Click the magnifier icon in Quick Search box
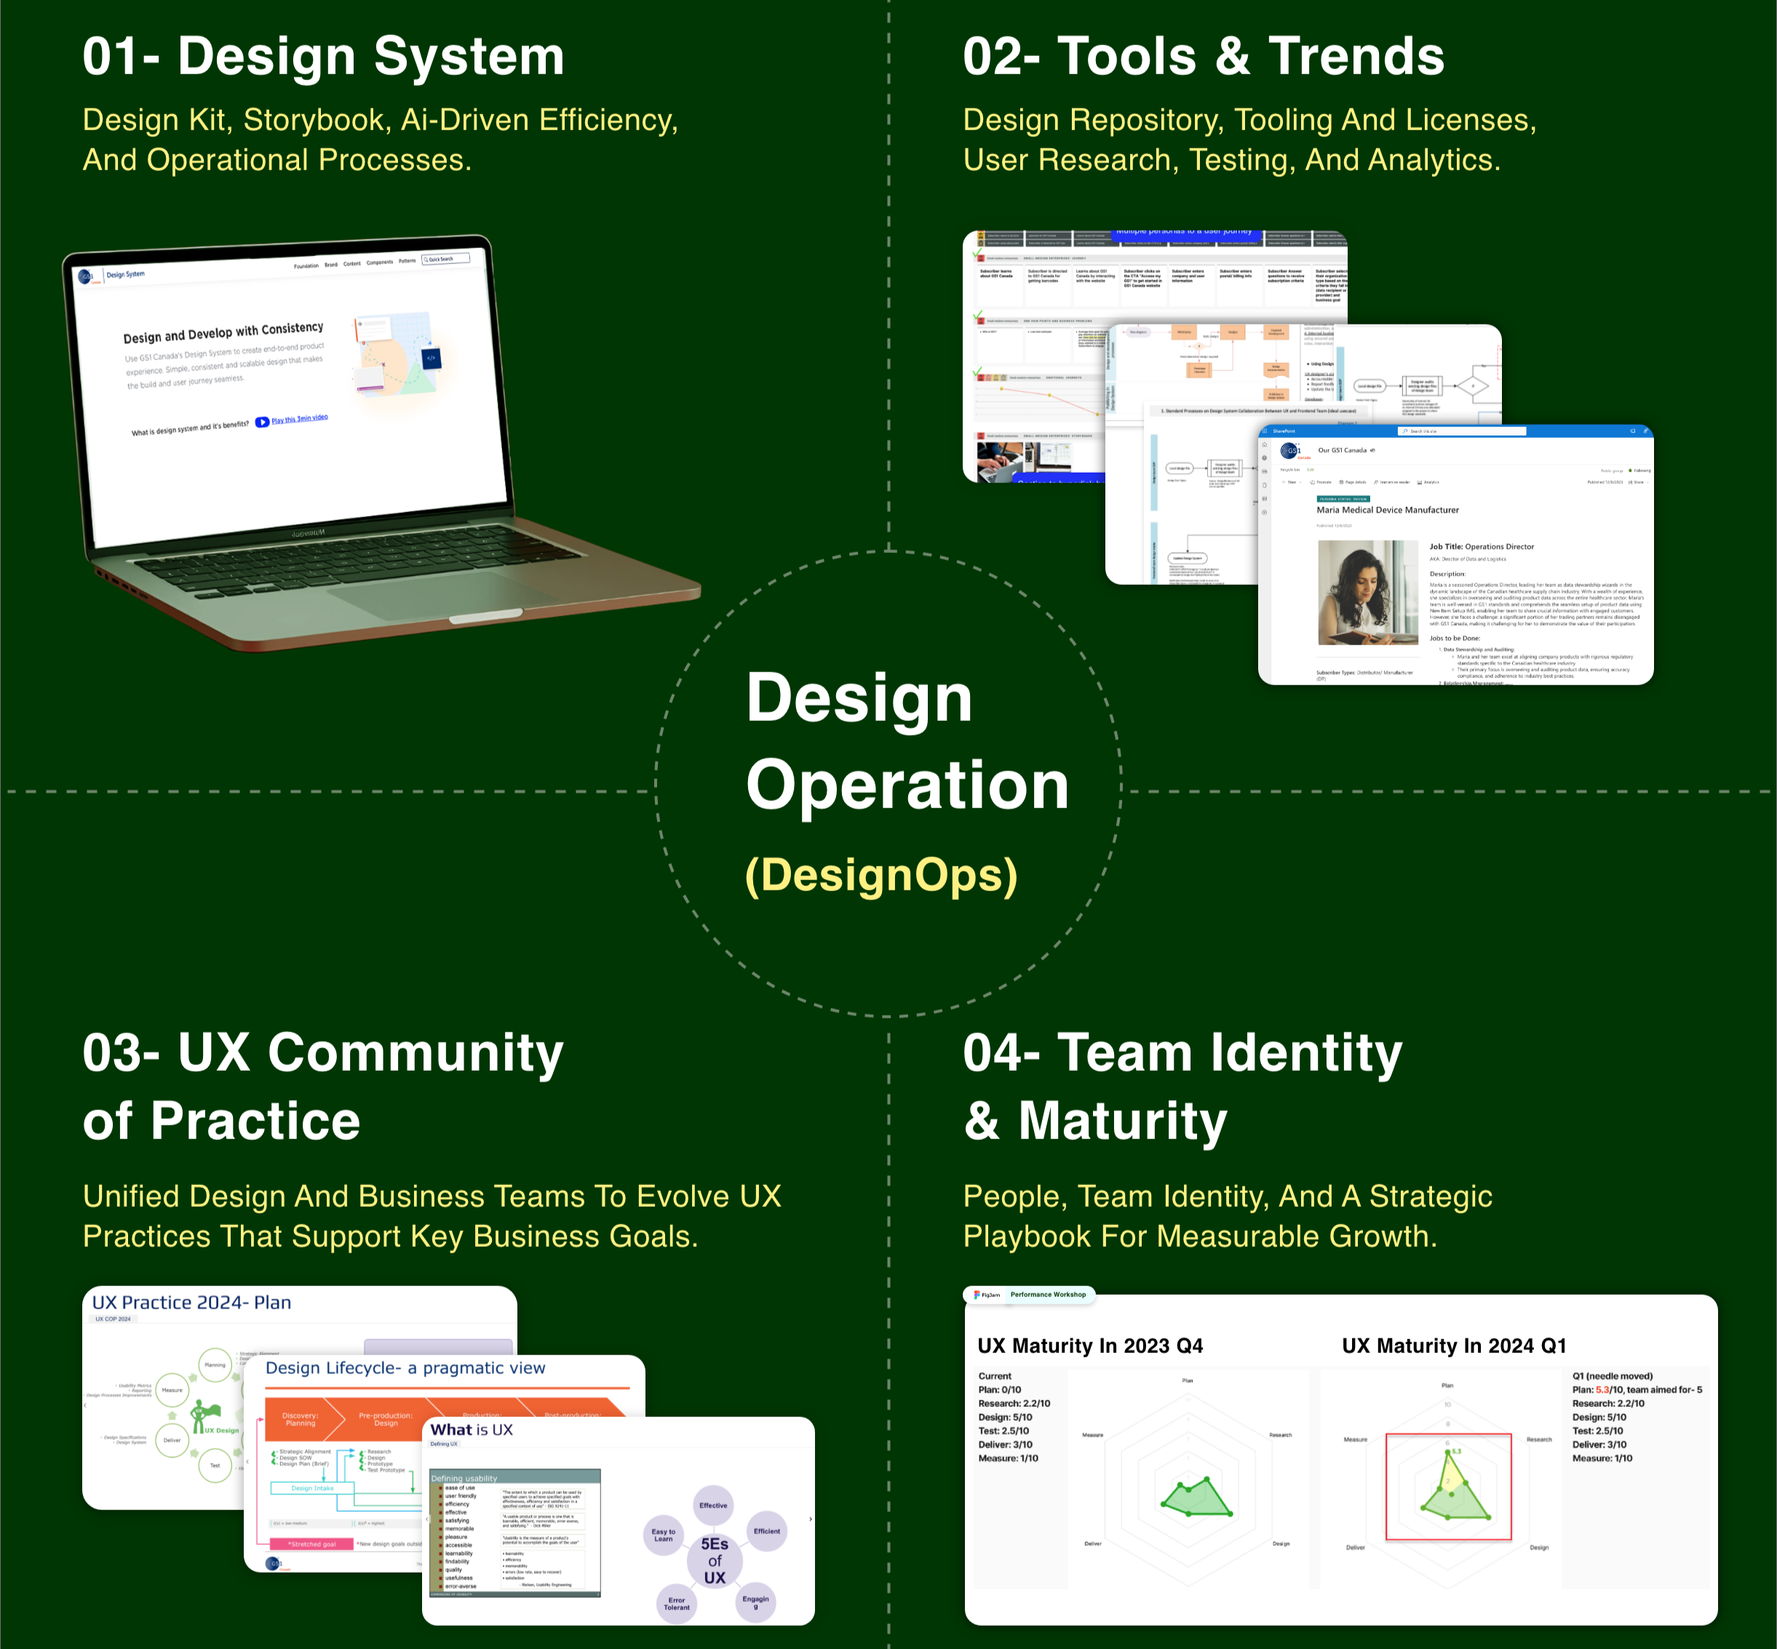Image resolution: width=1777 pixels, height=1649 pixels. pos(426,259)
